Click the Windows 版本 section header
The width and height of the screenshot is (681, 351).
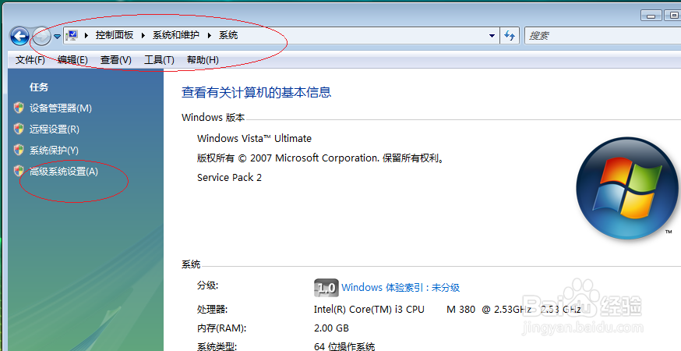click(213, 118)
